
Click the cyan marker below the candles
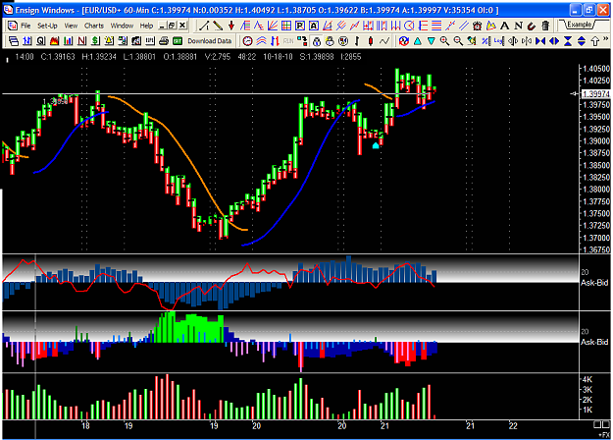(x=376, y=146)
